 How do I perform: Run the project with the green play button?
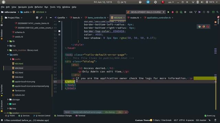(168, 12)
